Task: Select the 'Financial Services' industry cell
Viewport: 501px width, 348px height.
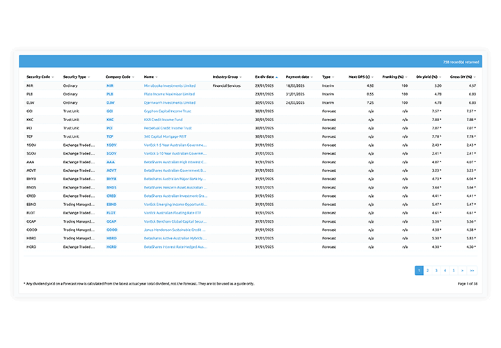Action: point(227,86)
